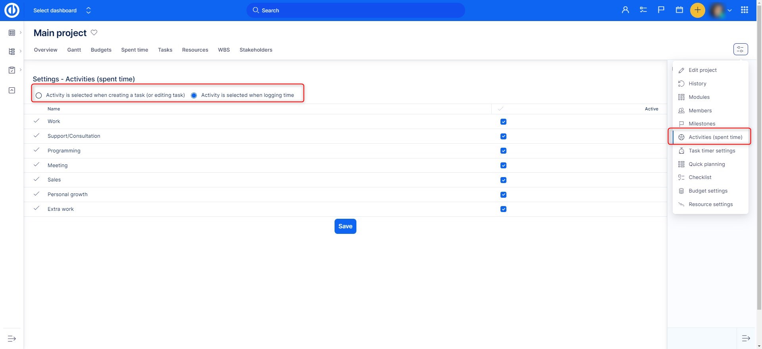Uncheck Active checkbox for Extra work

(x=503, y=209)
